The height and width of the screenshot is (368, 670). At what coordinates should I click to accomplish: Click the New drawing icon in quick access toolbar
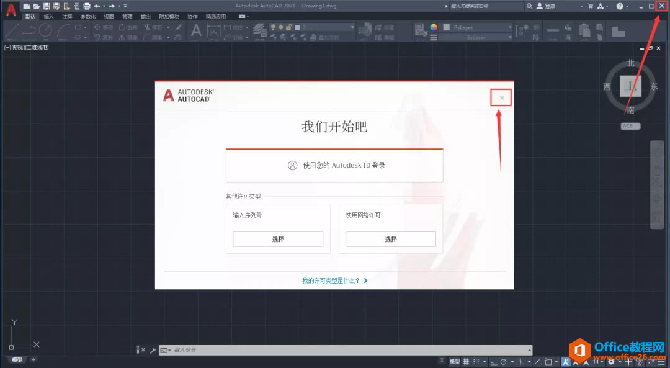pos(27,6)
